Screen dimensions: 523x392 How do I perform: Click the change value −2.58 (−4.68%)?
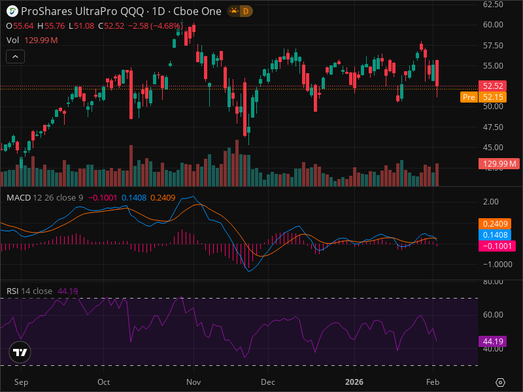(x=156, y=26)
